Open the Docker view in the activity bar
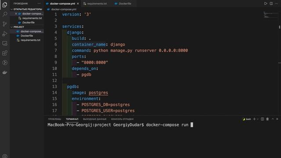The height and width of the screenshot is (158, 281). (x=5, y=72)
